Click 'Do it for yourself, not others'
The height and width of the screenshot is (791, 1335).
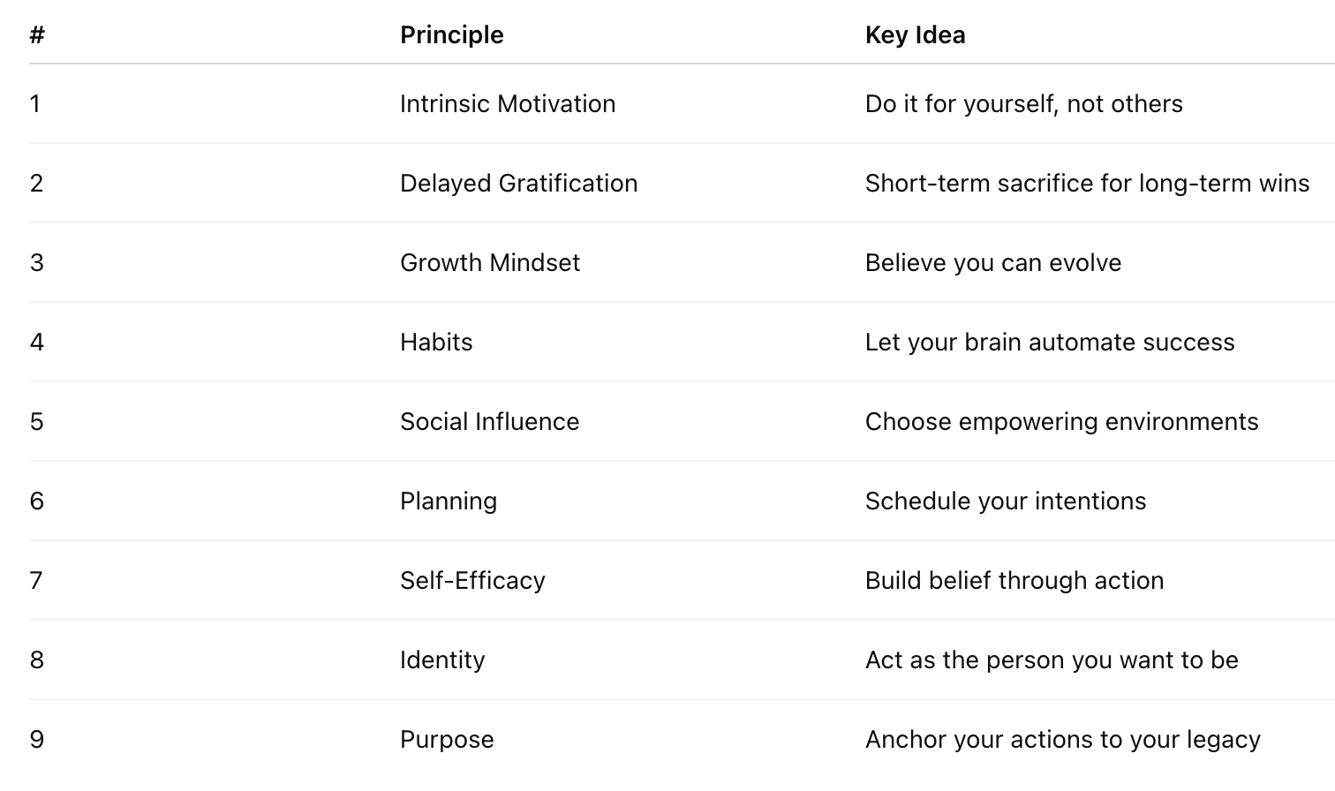[1023, 103]
